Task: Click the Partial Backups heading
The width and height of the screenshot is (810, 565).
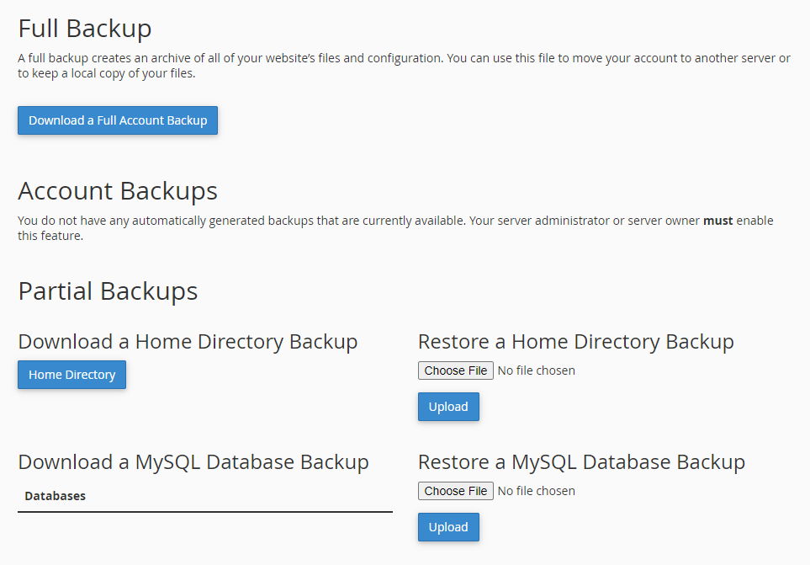Action: pyautogui.click(x=108, y=291)
